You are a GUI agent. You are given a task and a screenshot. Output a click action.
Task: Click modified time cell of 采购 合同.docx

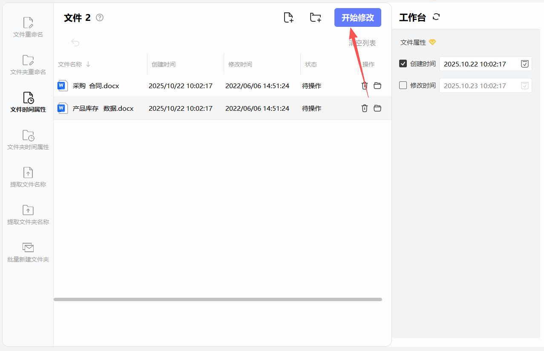tap(257, 86)
